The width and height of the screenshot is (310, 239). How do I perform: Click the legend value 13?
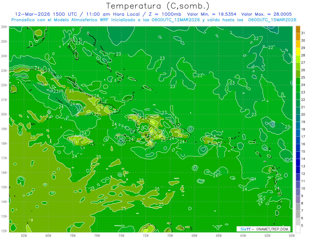303,166
